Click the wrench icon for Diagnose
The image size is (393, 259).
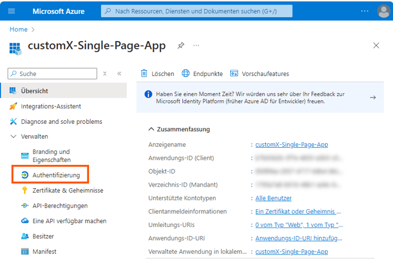tap(13, 122)
